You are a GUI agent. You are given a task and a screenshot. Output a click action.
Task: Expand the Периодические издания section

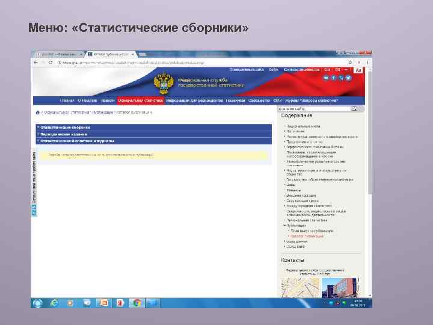click(154, 134)
